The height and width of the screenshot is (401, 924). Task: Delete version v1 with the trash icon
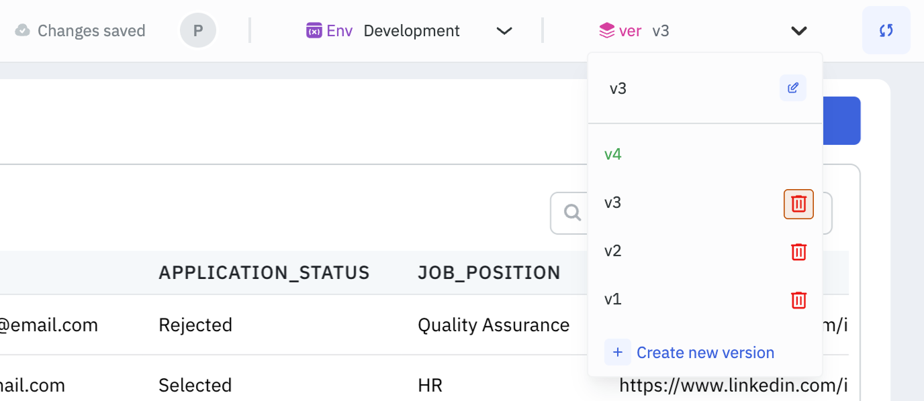pos(798,300)
